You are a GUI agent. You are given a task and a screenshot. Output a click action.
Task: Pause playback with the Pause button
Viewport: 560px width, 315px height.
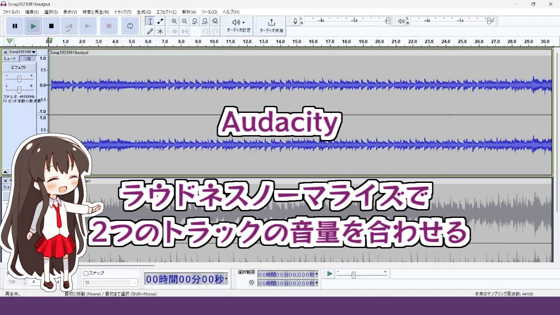click(x=15, y=26)
